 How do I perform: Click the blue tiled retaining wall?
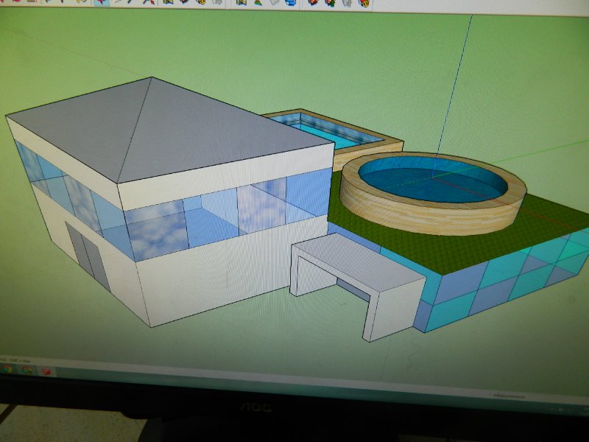501,284
